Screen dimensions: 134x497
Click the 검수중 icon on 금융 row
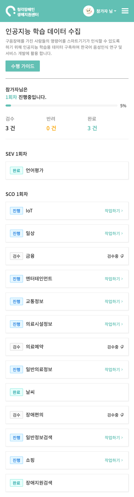pos(122,256)
